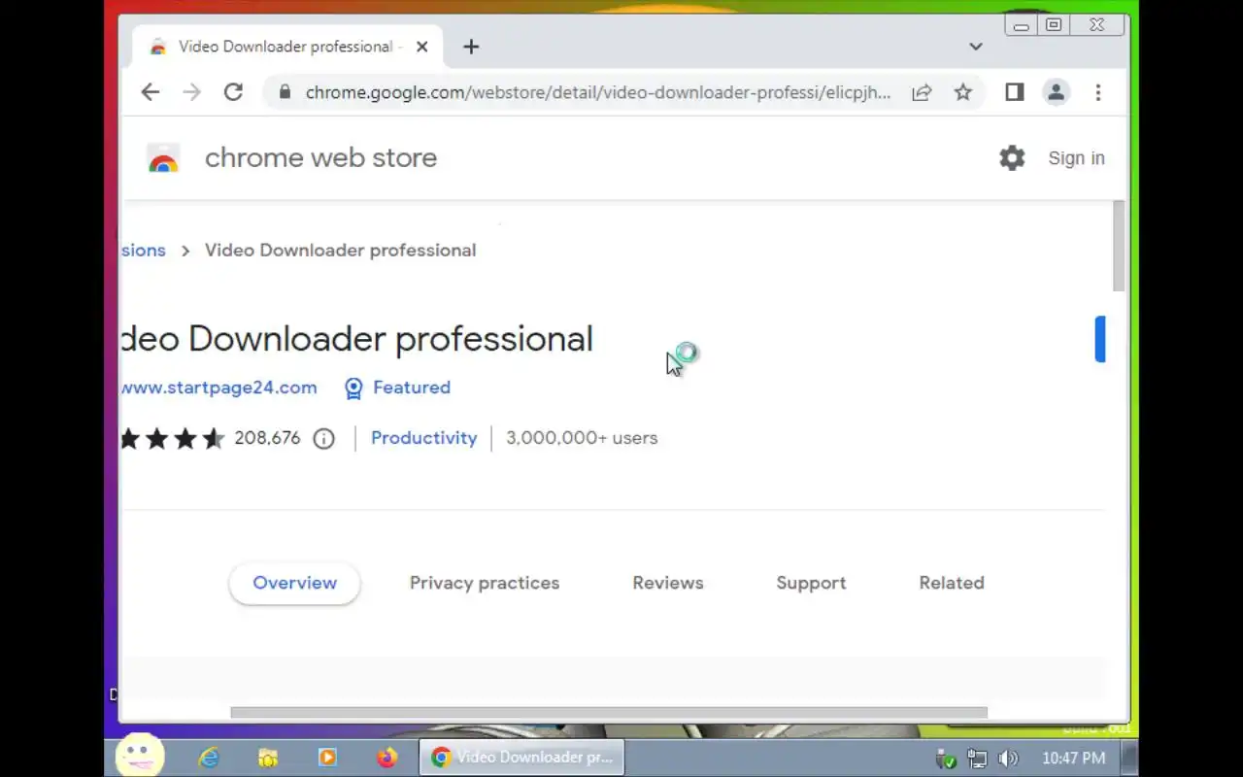Click the ratings info icon
Screen dimensions: 1243x777
point(323,439)
